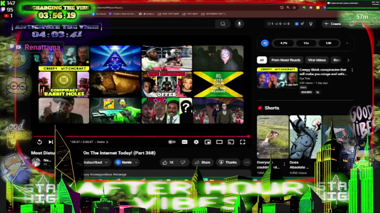Click the list icon in the extension toolbar
Screen dimensions: 380x213
click(302, 24)
